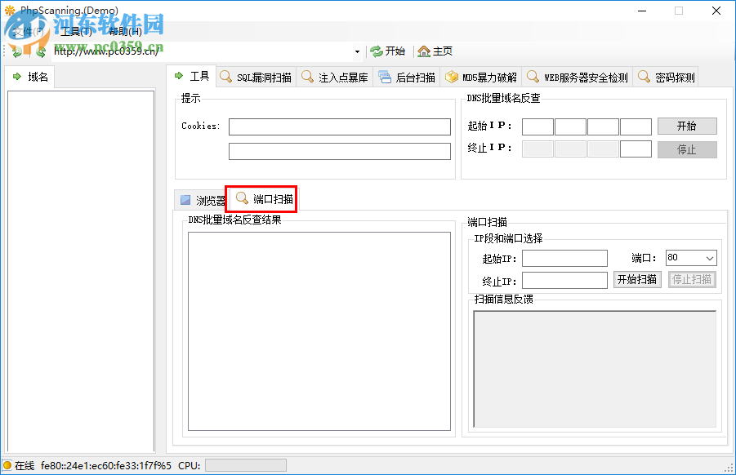The width and height of the screenshot is (736, 475).
Task: Open the 端口 port selection dropdown showing 80
Action: pyautogui.click(x=708, y=256)
